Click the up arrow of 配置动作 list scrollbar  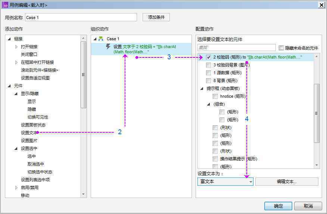point(317,56)
